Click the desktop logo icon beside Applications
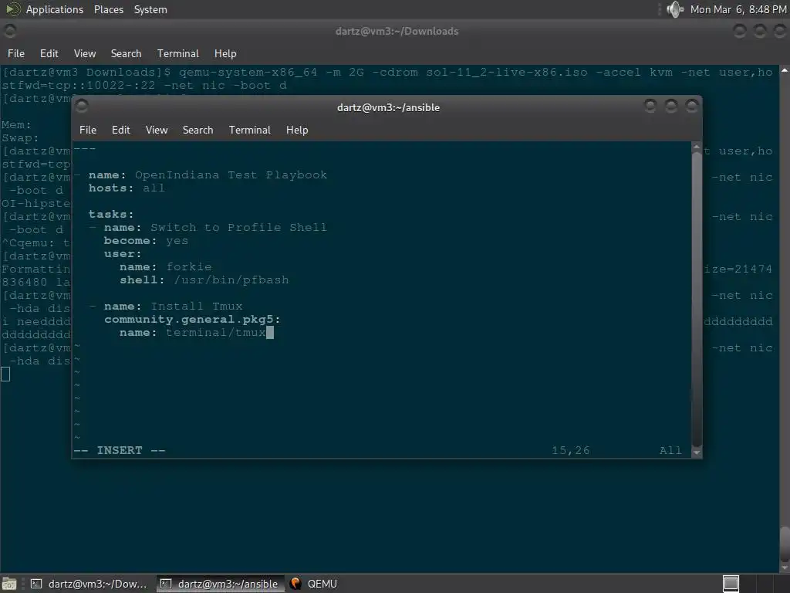Image resolution: width=790 pixels, height=593 pixels. pos(12,9)
